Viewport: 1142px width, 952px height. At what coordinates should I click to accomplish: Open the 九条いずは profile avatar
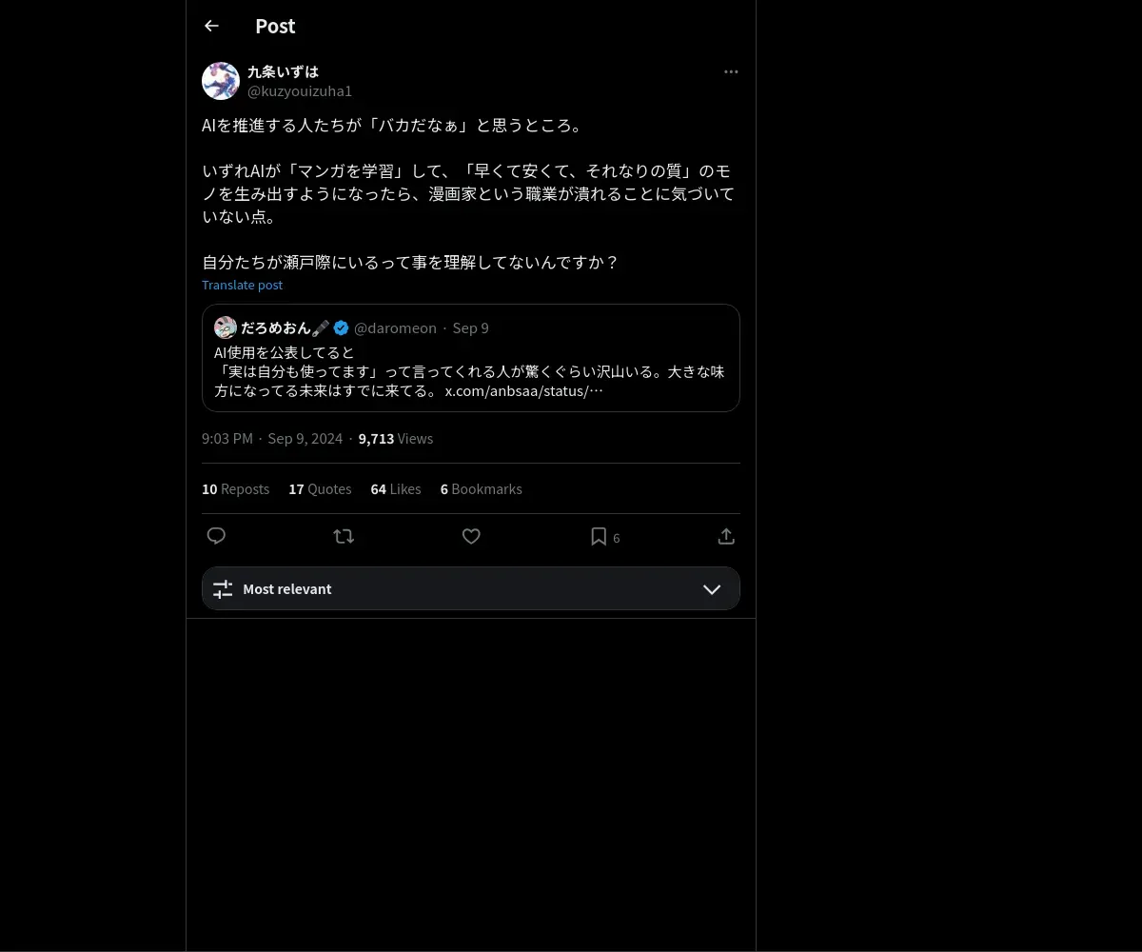(221, 81)
